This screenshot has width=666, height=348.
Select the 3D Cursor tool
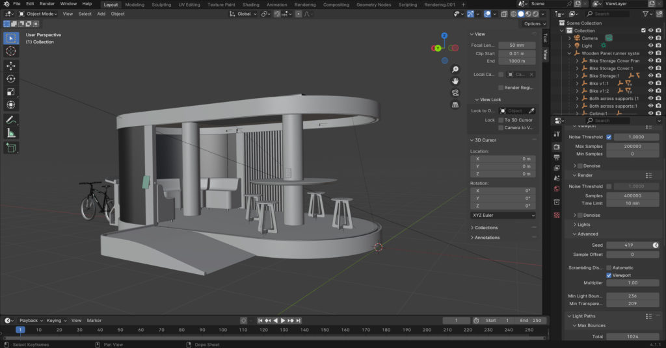tap(11, 51)
